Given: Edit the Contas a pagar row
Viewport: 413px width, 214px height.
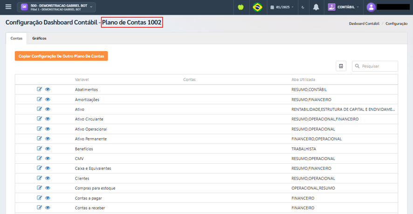Looking at the screenshot, I should pos(39,197).
